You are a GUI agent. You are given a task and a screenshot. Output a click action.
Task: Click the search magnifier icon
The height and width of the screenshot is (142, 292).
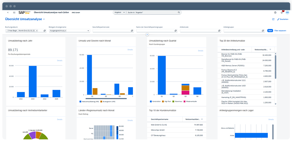click(x=179, y=12)
